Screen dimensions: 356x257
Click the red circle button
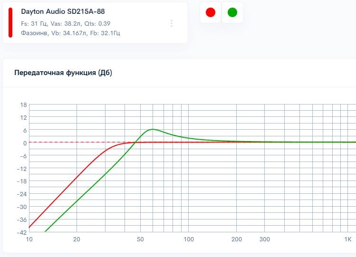coord(211,12)
